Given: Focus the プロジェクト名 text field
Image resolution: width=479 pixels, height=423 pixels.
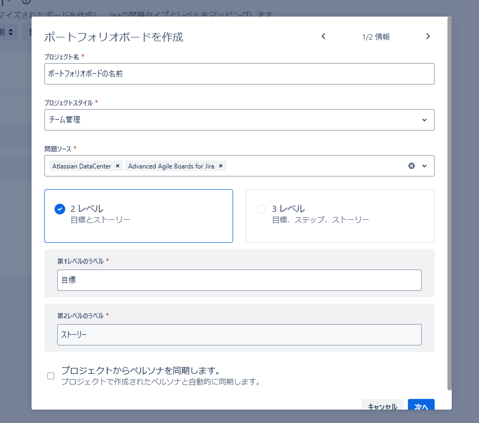Looking at the screenshot, I should point(239,74).
